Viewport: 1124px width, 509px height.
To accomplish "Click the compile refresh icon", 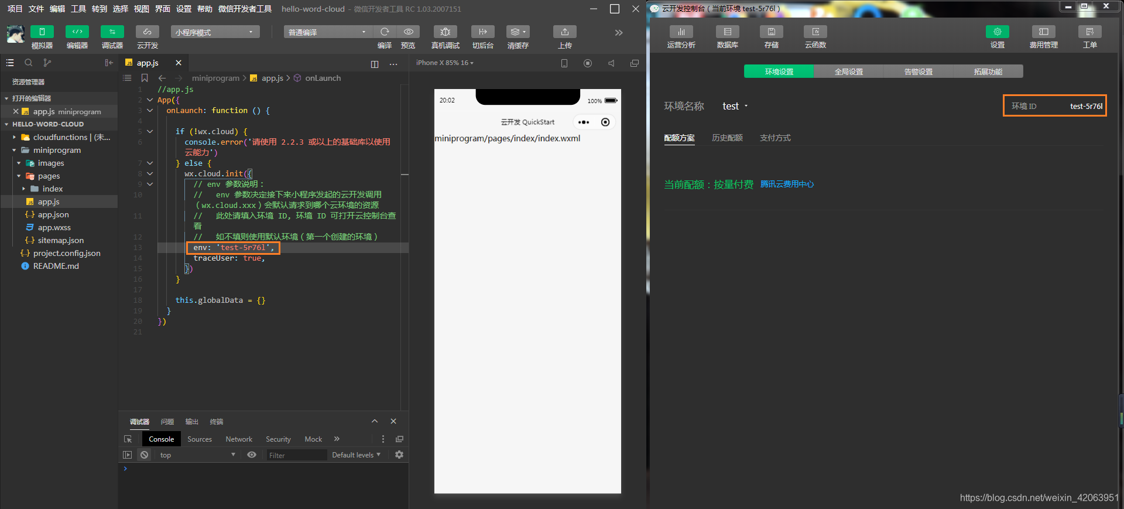I will [385, 32].
